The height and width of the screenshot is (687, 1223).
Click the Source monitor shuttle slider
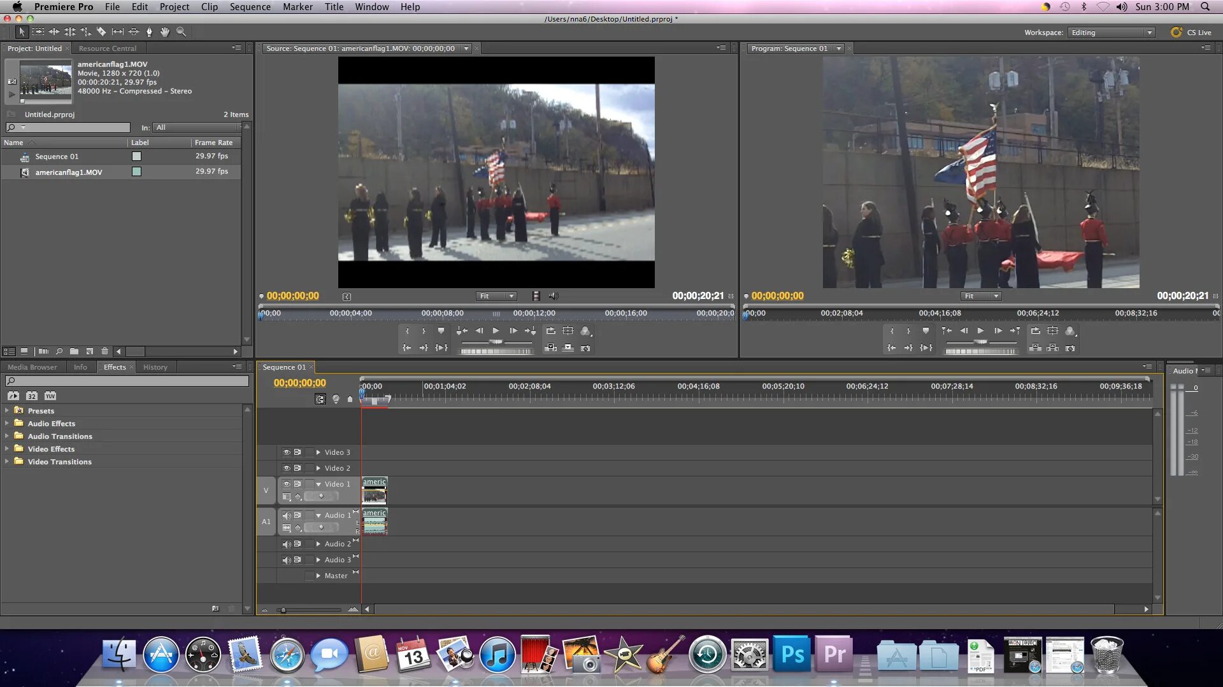496,342
